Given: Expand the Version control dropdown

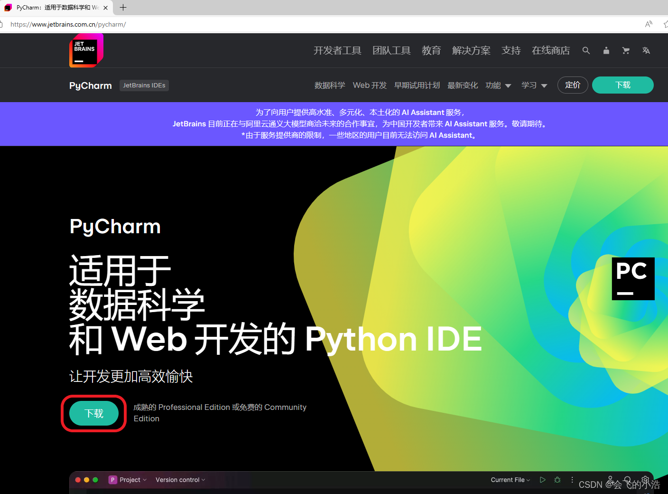Looking at the screenshot, I should tap(180, 480).
